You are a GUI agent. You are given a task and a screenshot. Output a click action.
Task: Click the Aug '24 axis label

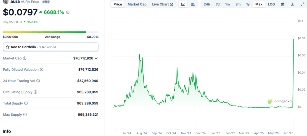tap(142, 133)
